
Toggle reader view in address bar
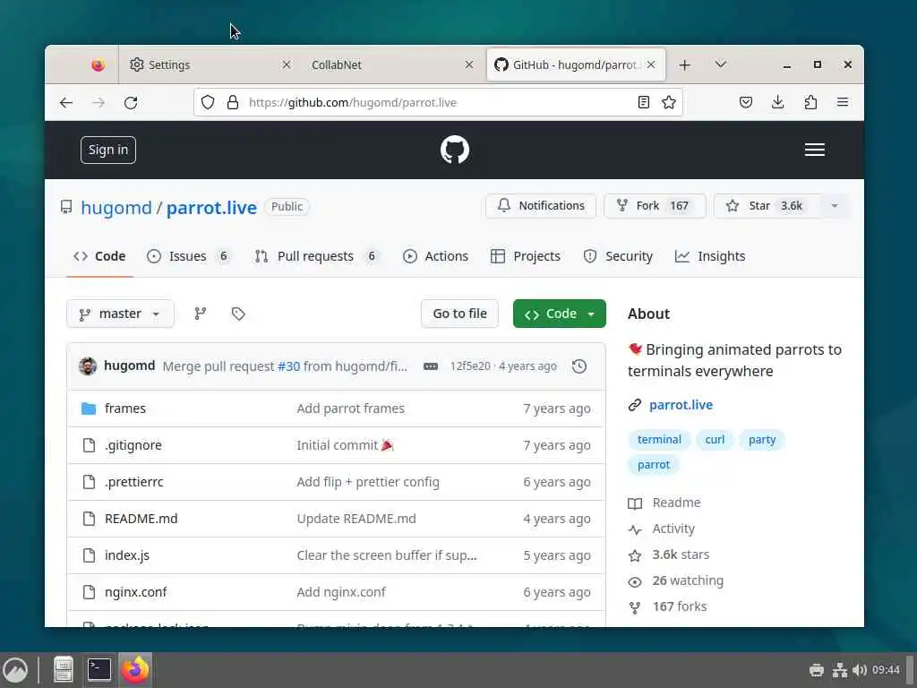pyautogui.click(x=643, y=102)
